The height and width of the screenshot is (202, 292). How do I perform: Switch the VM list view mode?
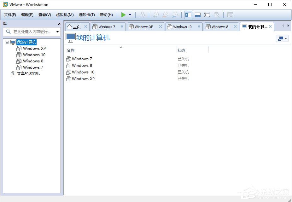click(x=282, y=38)
